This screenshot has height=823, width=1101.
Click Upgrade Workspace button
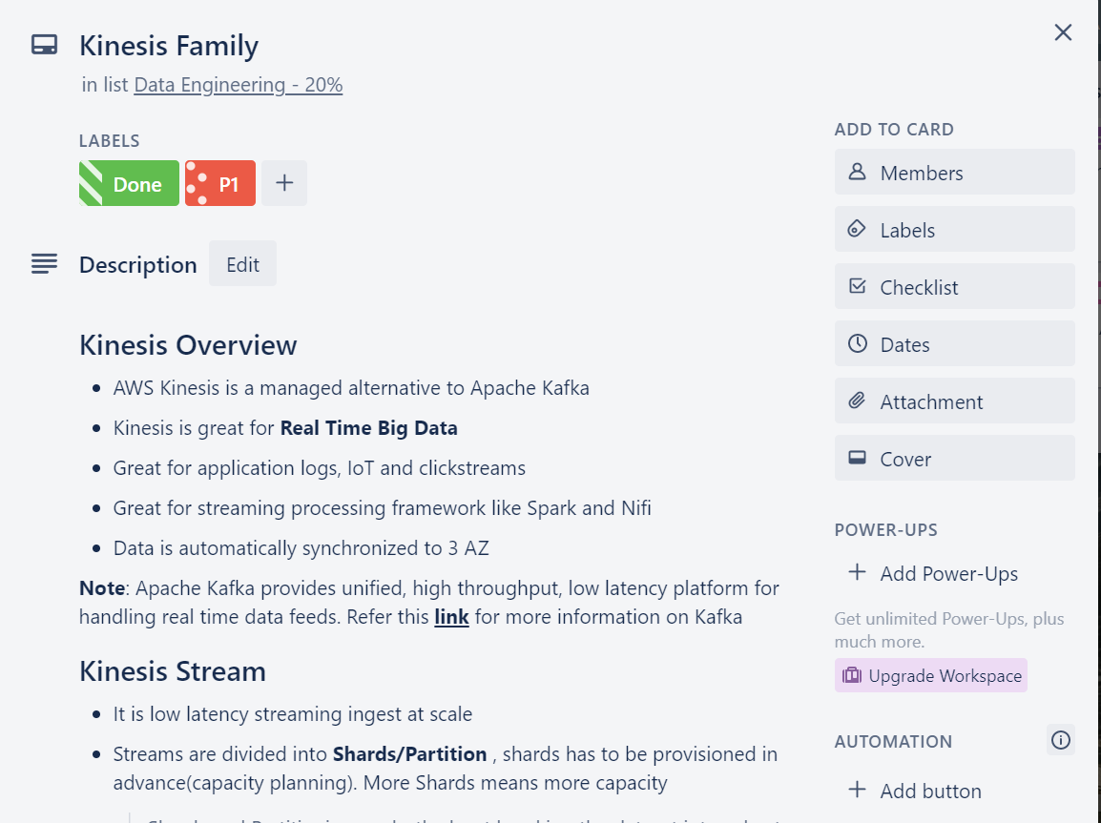pos(931,675)
